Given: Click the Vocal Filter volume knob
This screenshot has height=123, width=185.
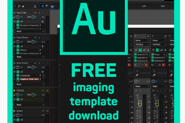Looking at the screenshot, I should click(x=18, y=17).
